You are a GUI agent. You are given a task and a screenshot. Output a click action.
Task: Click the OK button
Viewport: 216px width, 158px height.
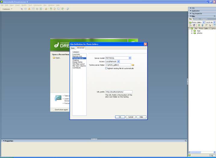pyautogui.click(x=120, y=117)
